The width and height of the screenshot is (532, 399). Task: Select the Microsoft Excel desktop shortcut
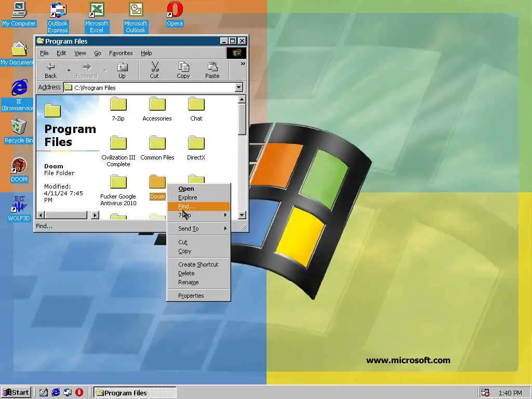(97, 17)
